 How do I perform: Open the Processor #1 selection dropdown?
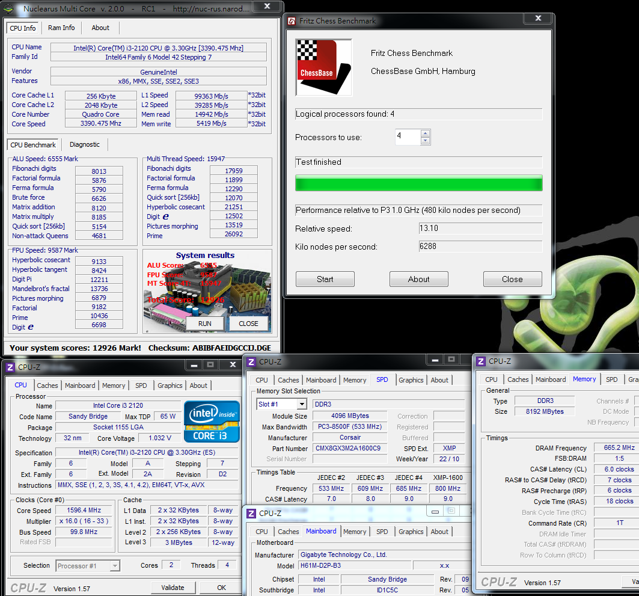click(x=115, y=566)
